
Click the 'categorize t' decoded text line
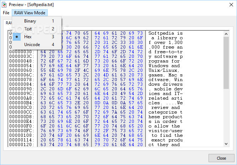pos(166,112)
